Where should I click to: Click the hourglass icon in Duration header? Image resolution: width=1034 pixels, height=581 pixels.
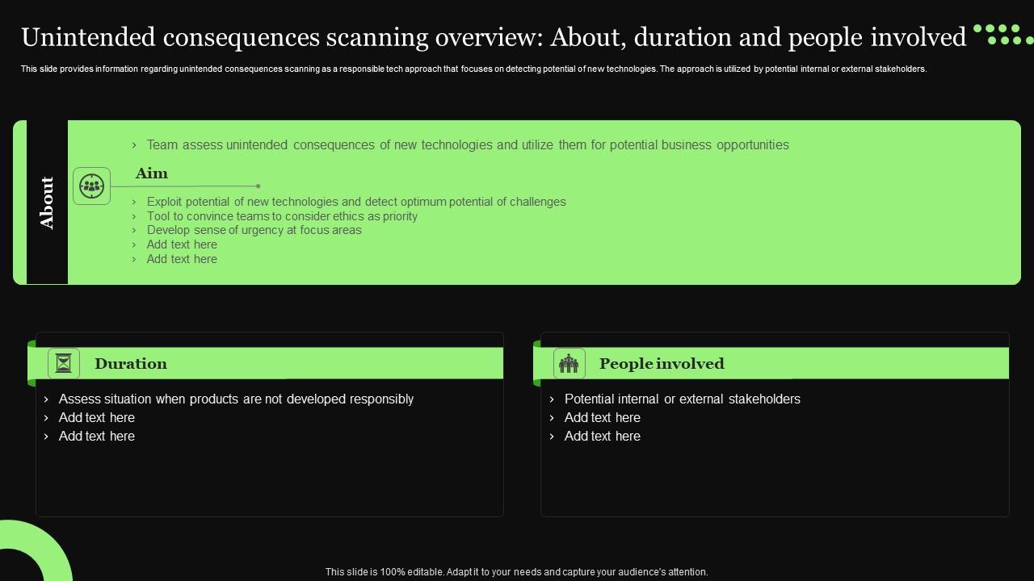pos(64,364)
